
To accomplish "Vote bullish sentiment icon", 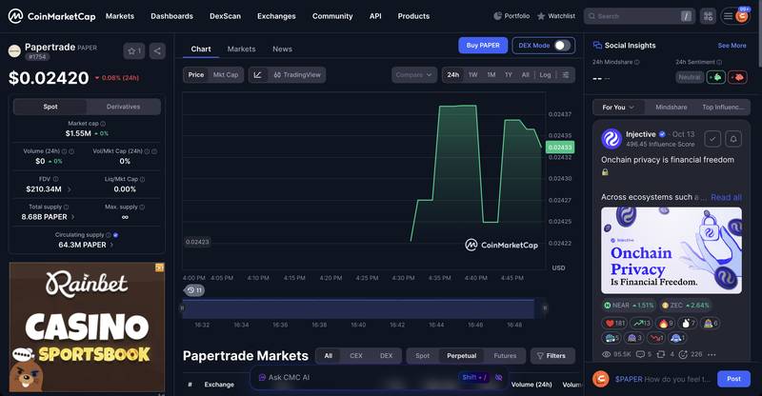I will [x=716, y=77].
